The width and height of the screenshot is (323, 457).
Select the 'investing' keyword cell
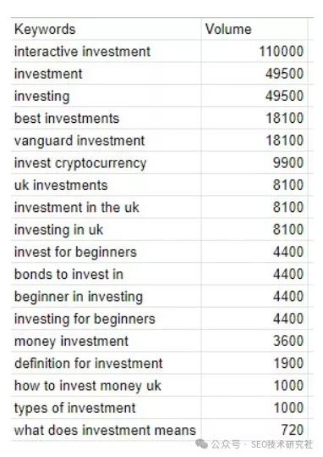(x=106, y=96)
